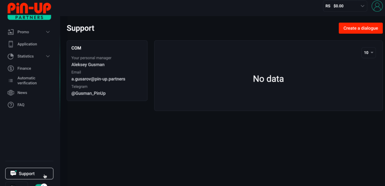385x186 pixels.
Task: Open the rows-per-page dropdown showing 10
Action: pyautogui.click(x=368, y=53)
